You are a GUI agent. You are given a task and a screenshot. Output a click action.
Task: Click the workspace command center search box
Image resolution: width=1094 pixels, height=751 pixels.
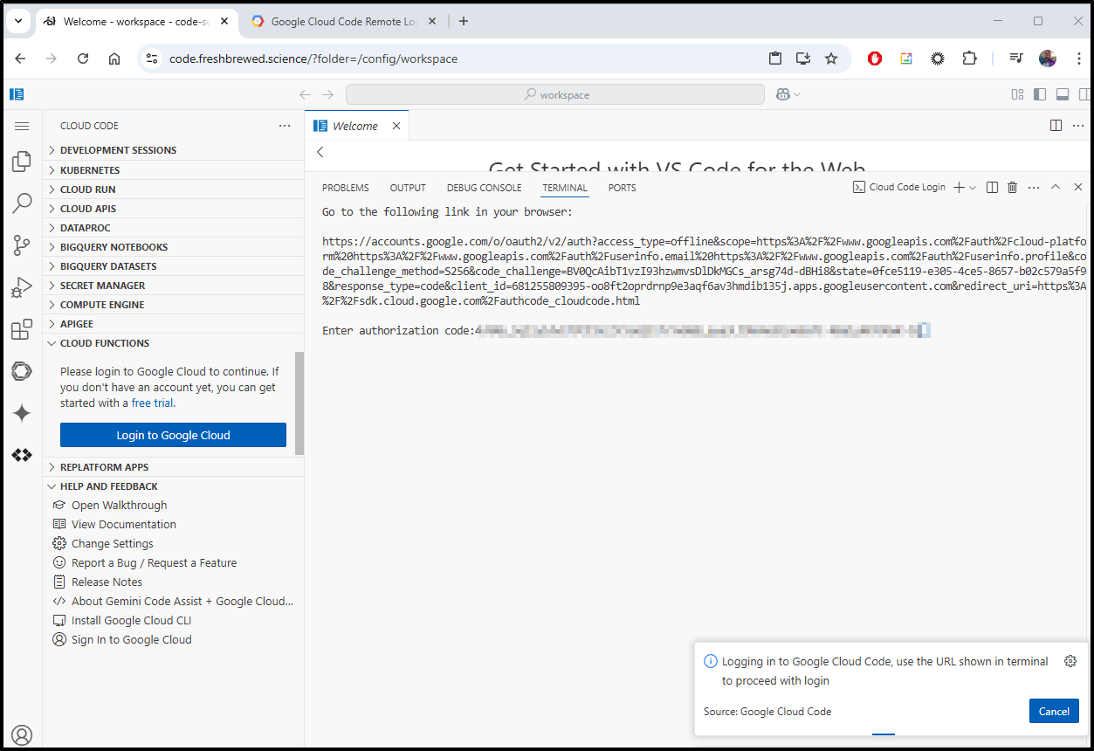click(x=555, y=94)
